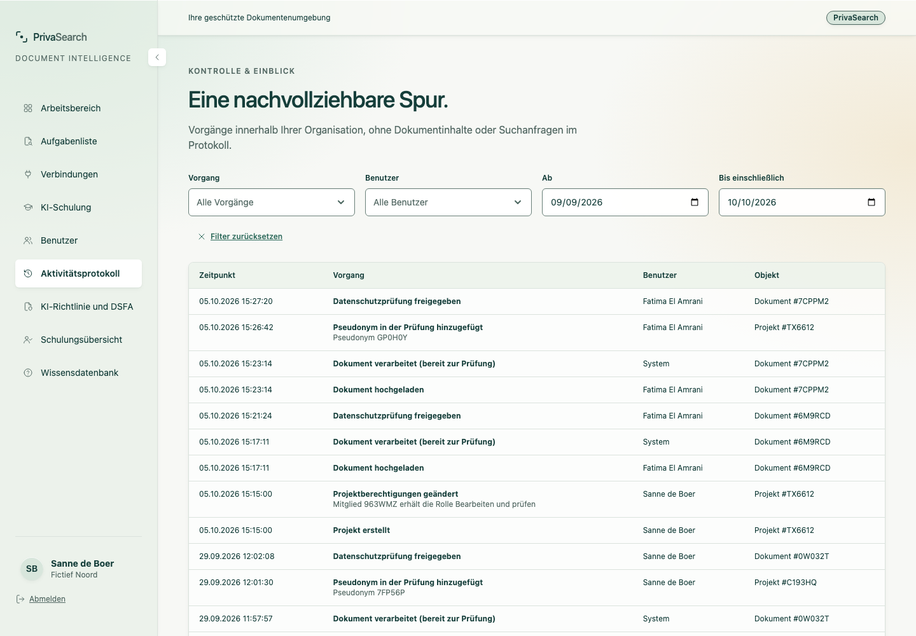916x636 pixels.
Task: Click the PrivaSearch logo icon
Action: pos(22,37)
